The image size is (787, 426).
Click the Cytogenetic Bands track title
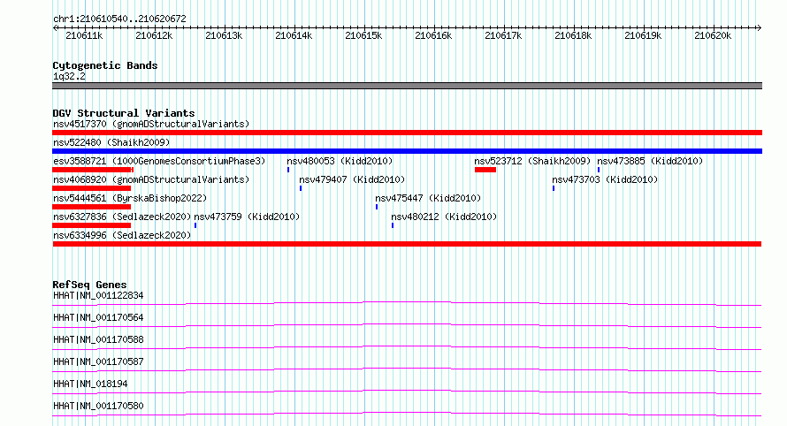105,65
